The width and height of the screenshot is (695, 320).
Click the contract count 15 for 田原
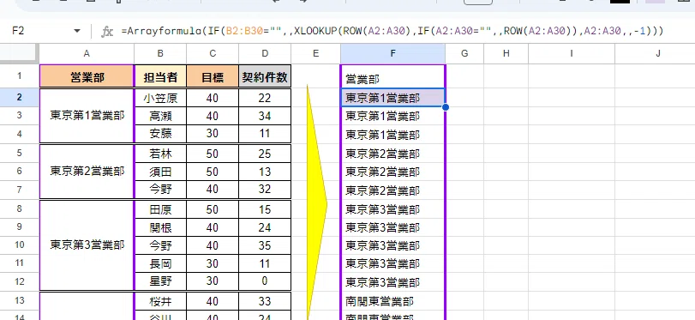pos(265,209)
